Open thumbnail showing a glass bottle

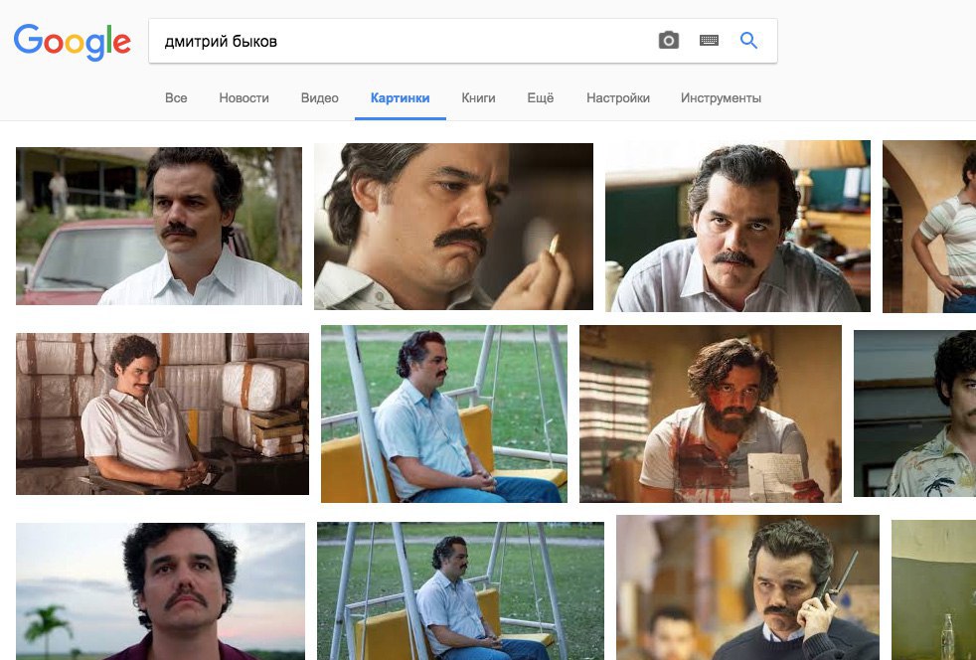pos(933,590)
